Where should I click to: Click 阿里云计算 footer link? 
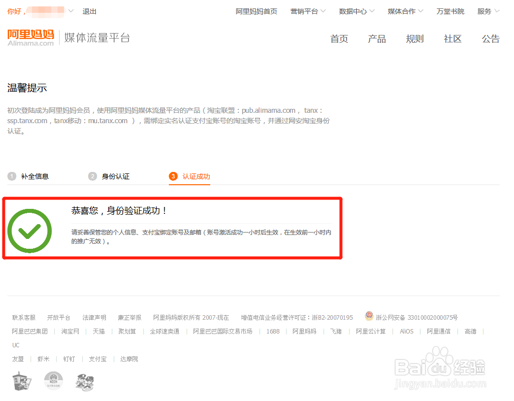[x=371, y=331]
